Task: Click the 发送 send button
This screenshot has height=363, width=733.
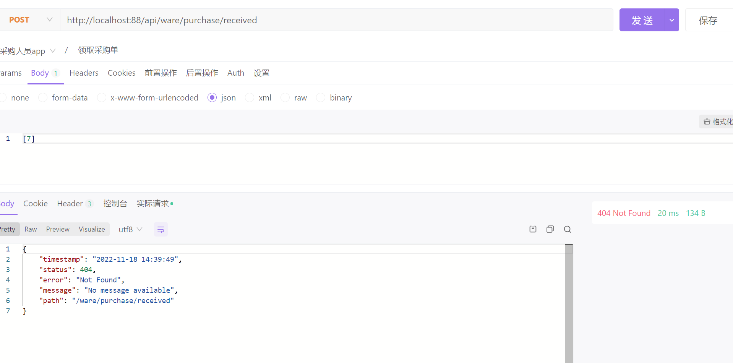Action: pyautogui.click(x=642, y=20)
